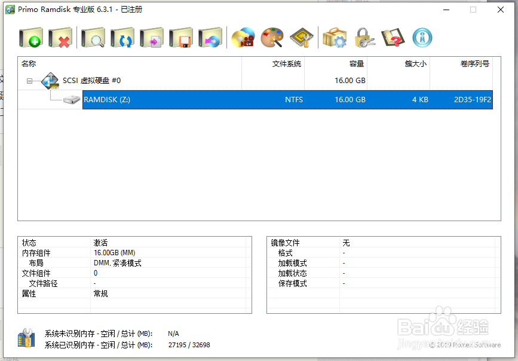Click the 镜像文件 property label

point(285,243)
